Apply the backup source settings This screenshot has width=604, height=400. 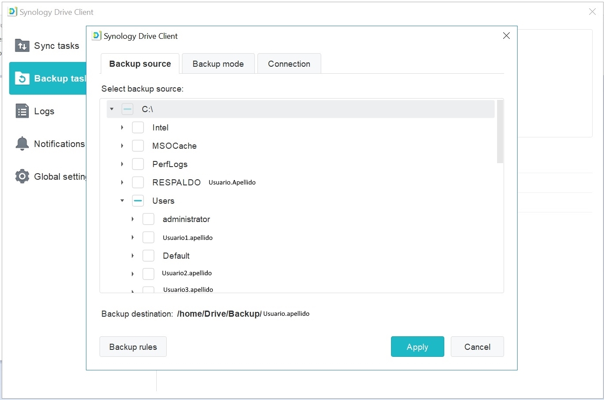click(418, 347)
